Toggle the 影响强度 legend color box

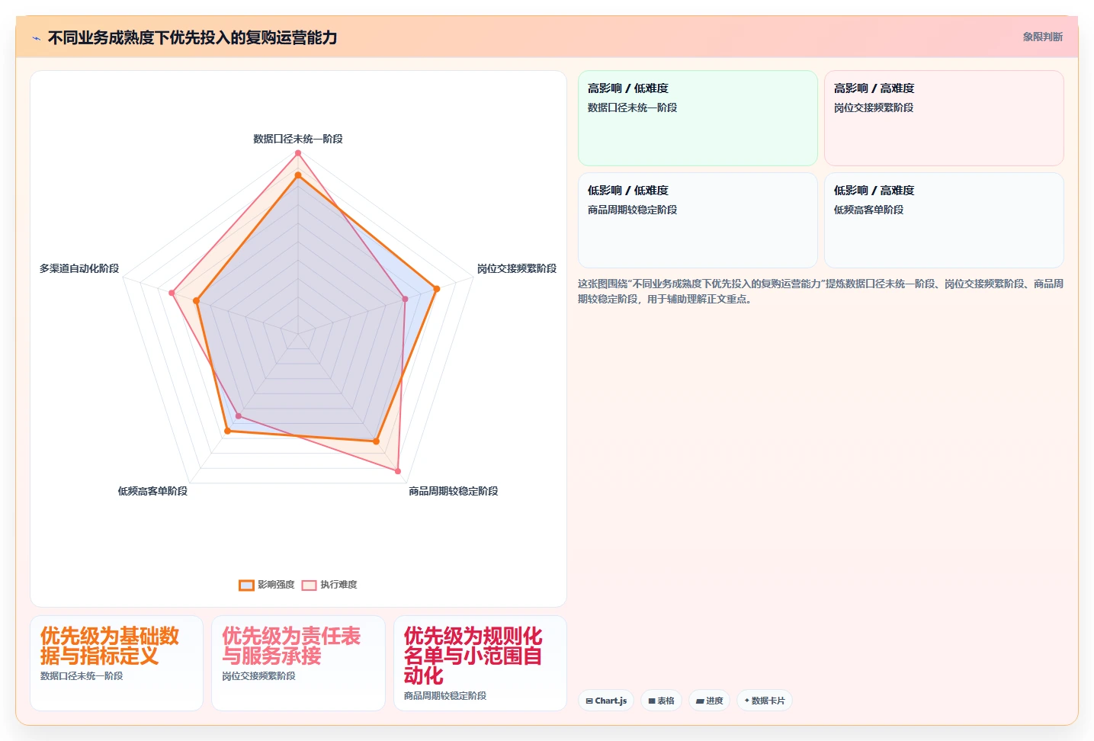click(246, 585)
